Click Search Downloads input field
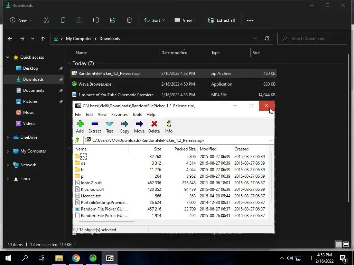Viewport: 354px width, 265px height. [312, 39]
